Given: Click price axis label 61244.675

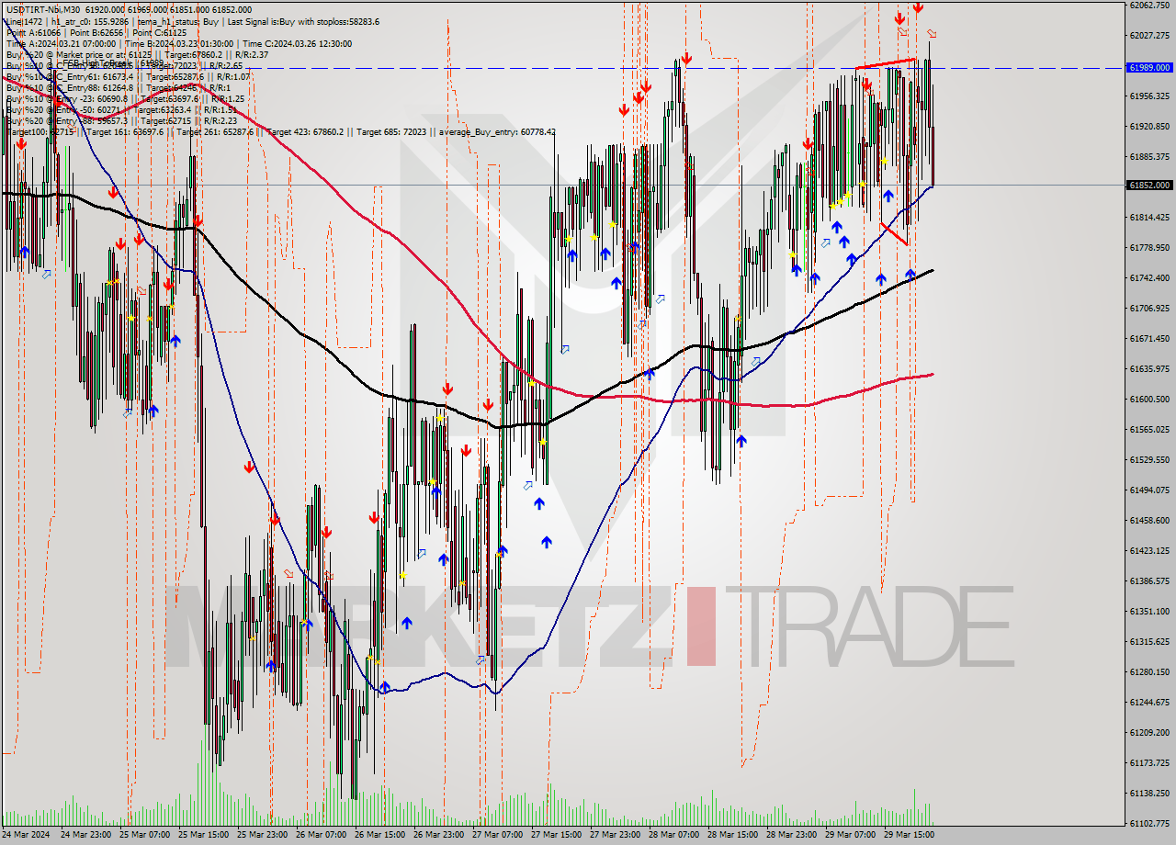Looking at the screenshot, I should [x=1149, y=702].
